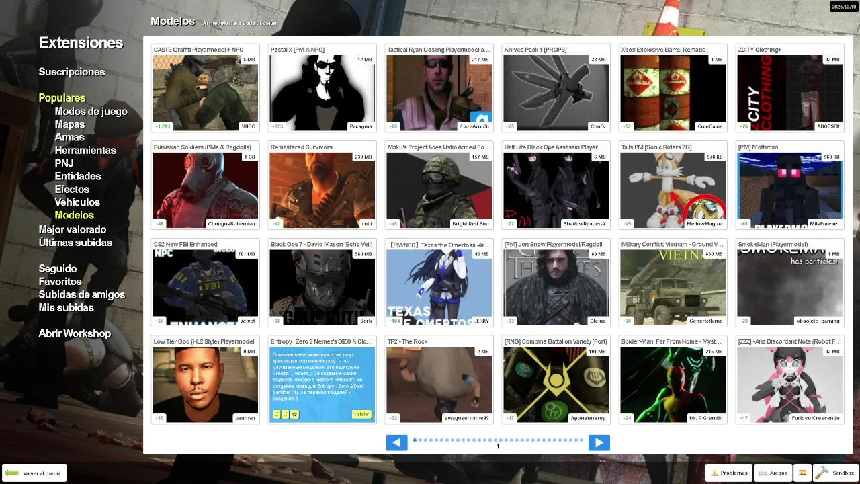Click author name swagusername99
Screen dimensions: 860x484
[467, 419]
